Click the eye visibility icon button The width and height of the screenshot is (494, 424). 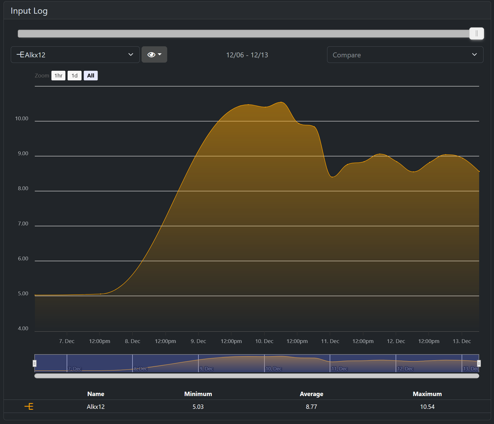point(151,55)
